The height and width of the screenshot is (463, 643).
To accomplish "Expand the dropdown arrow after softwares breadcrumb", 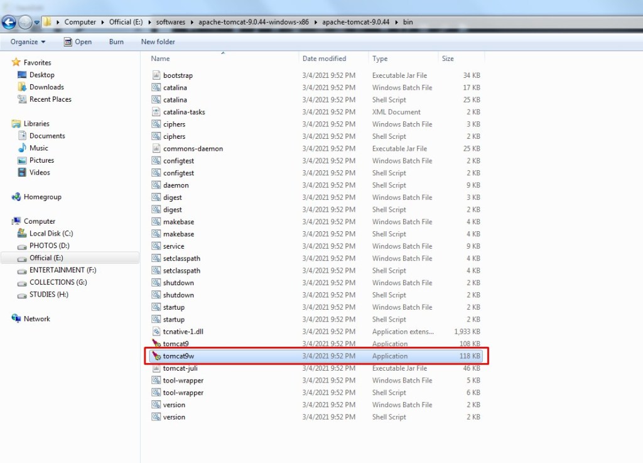I will click(192, 22).
